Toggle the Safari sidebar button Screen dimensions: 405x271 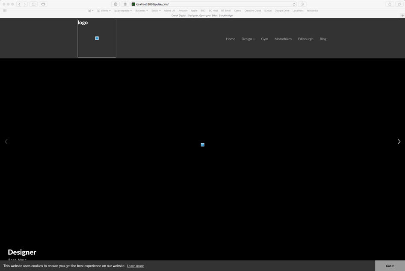[x=34, y=4]
